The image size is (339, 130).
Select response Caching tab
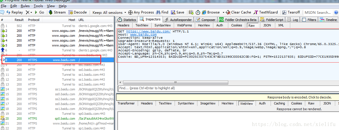pos(279,103)
